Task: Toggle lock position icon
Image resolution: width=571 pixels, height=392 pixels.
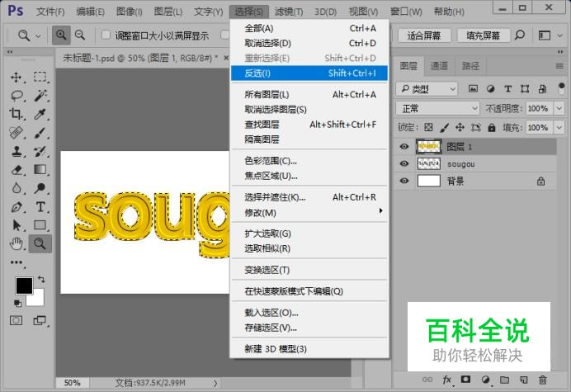Action: [460, 127]
